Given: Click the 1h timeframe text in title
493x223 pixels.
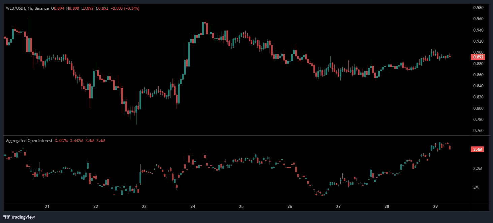Looking at the screenshot, I should tap(30, 8).
